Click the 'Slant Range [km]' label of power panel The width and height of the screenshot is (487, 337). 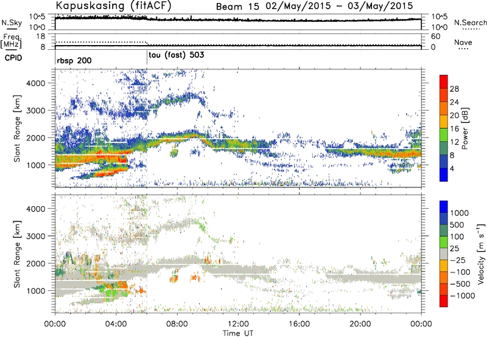click(x=17, y=128)
